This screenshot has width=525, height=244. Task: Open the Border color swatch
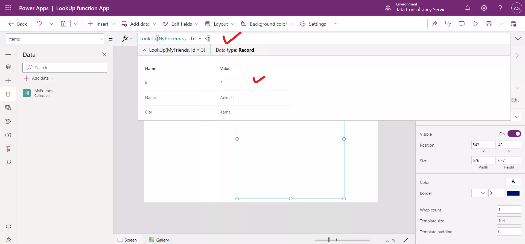pos(513,193)
